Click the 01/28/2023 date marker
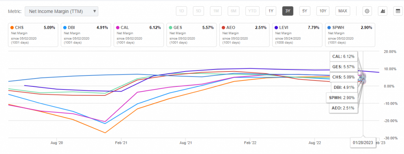 [x=363, y=143]
